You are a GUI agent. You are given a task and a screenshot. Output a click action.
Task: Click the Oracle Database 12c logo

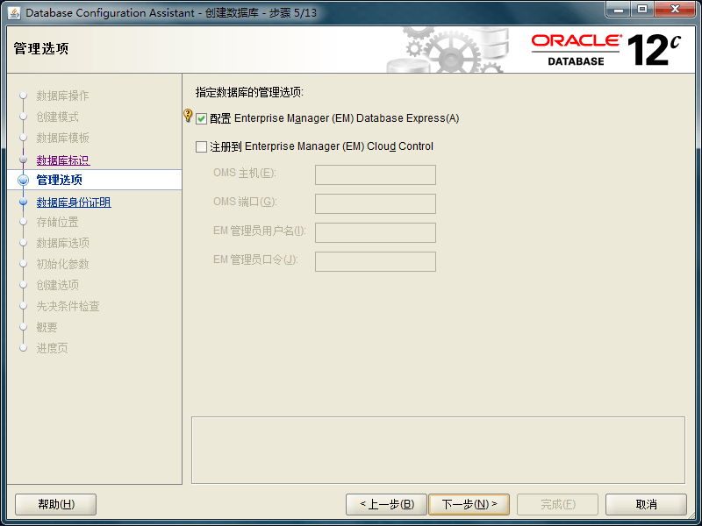coord(606,49)
